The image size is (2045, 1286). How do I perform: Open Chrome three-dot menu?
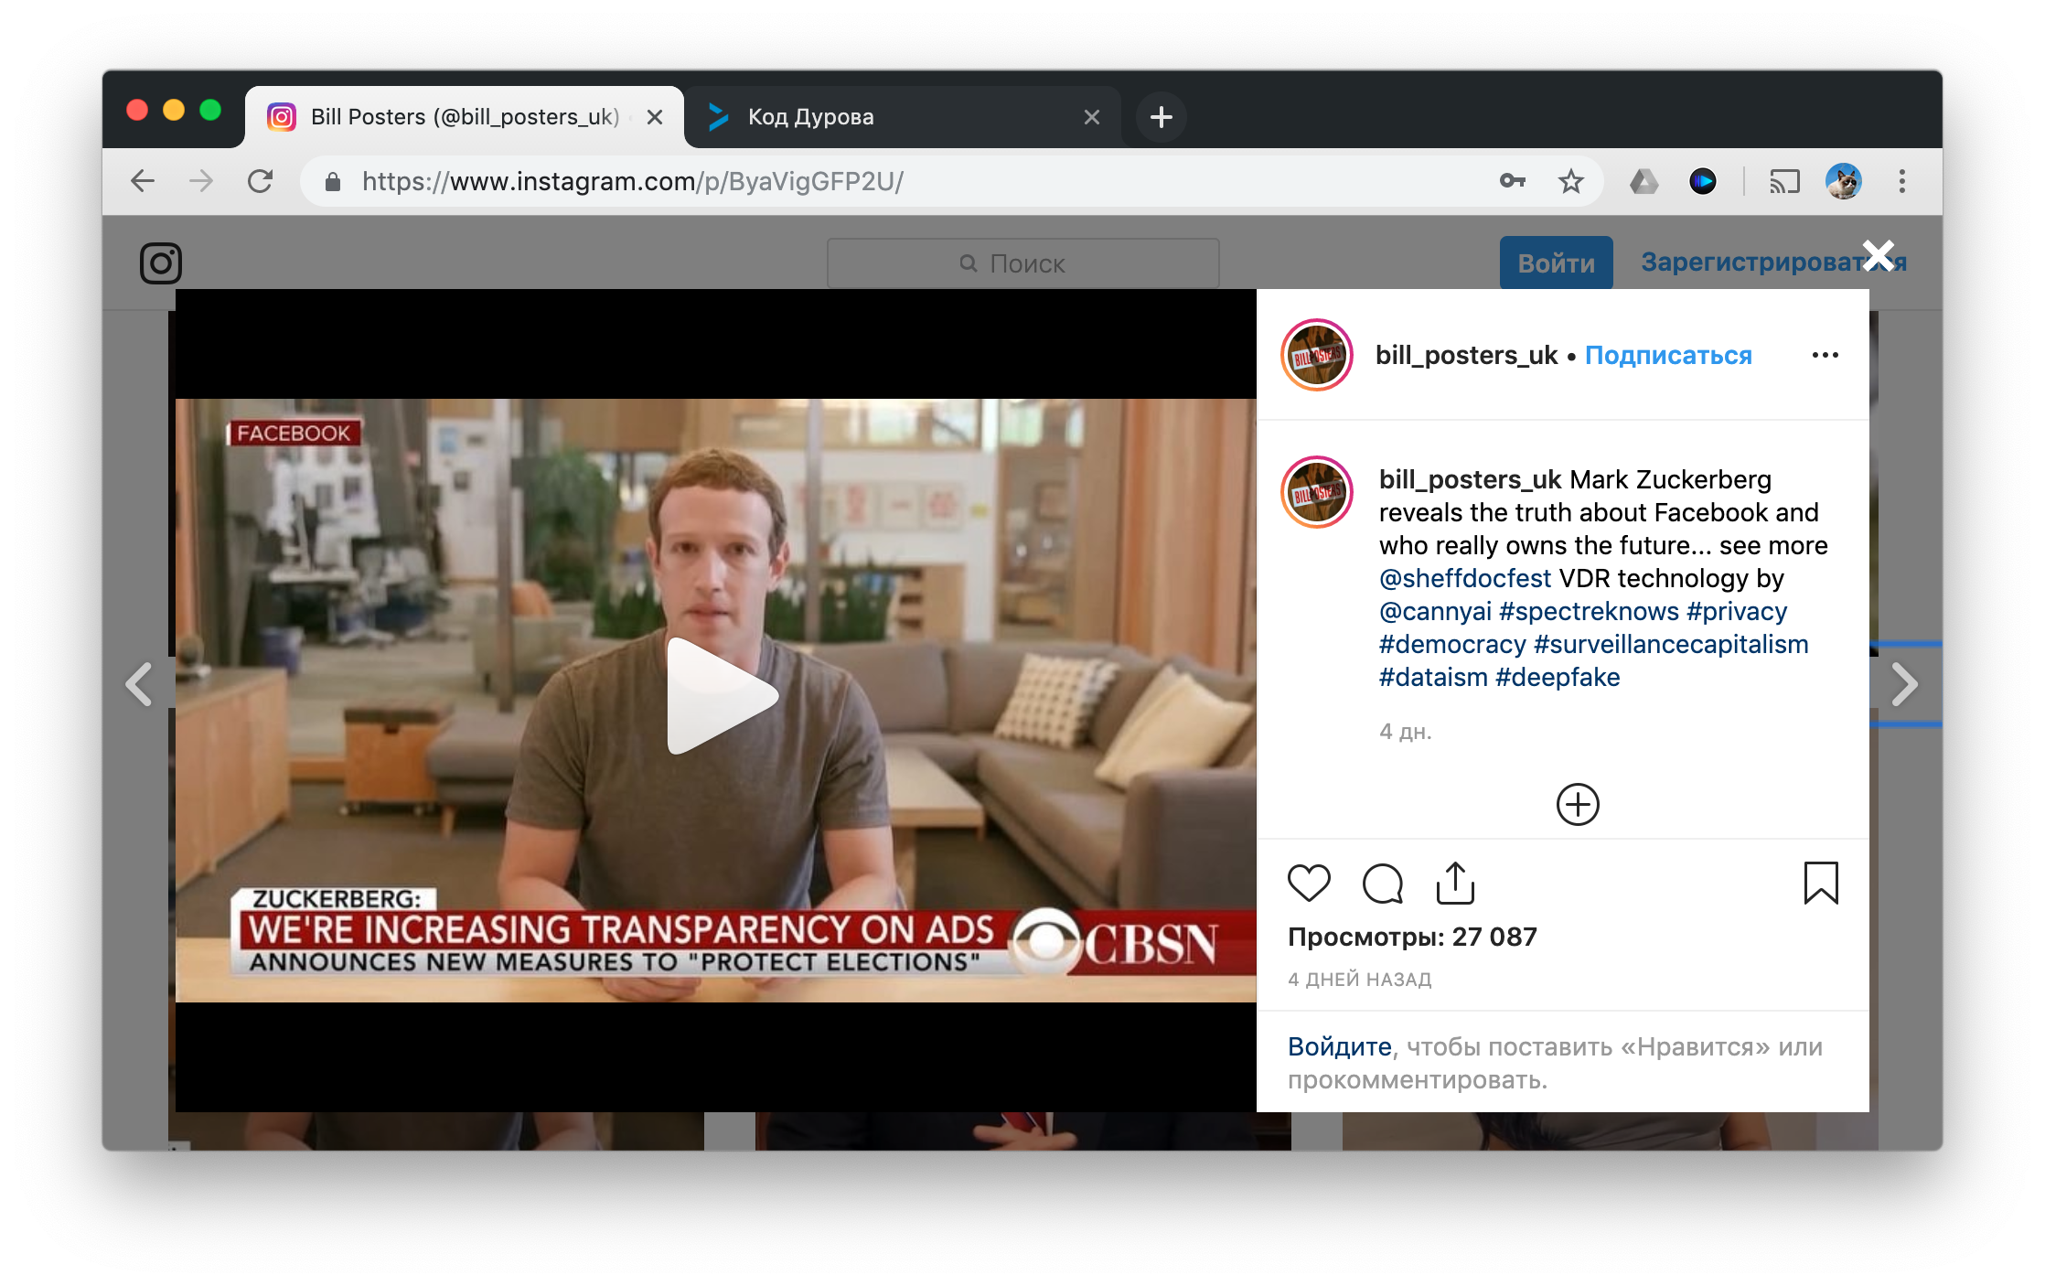pyautogui.click(x=1901, y=181)
